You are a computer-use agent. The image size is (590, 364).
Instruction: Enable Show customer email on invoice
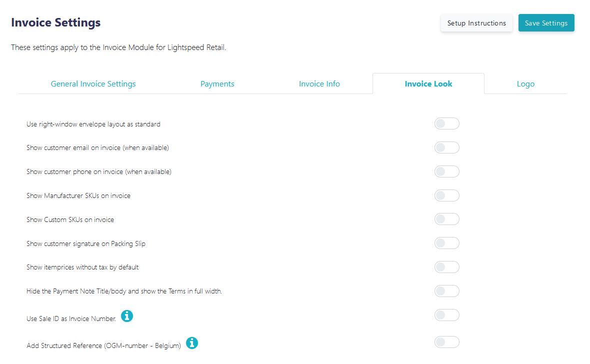pos(446,147)
